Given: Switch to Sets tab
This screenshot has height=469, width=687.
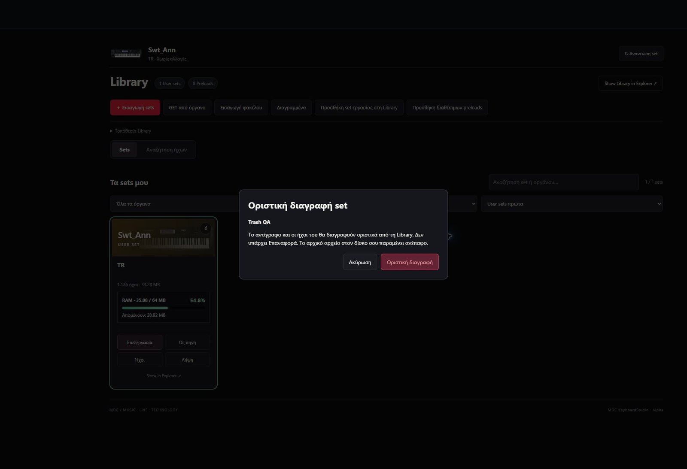Looking at the screenshot, I should click(x=125, y=150).
